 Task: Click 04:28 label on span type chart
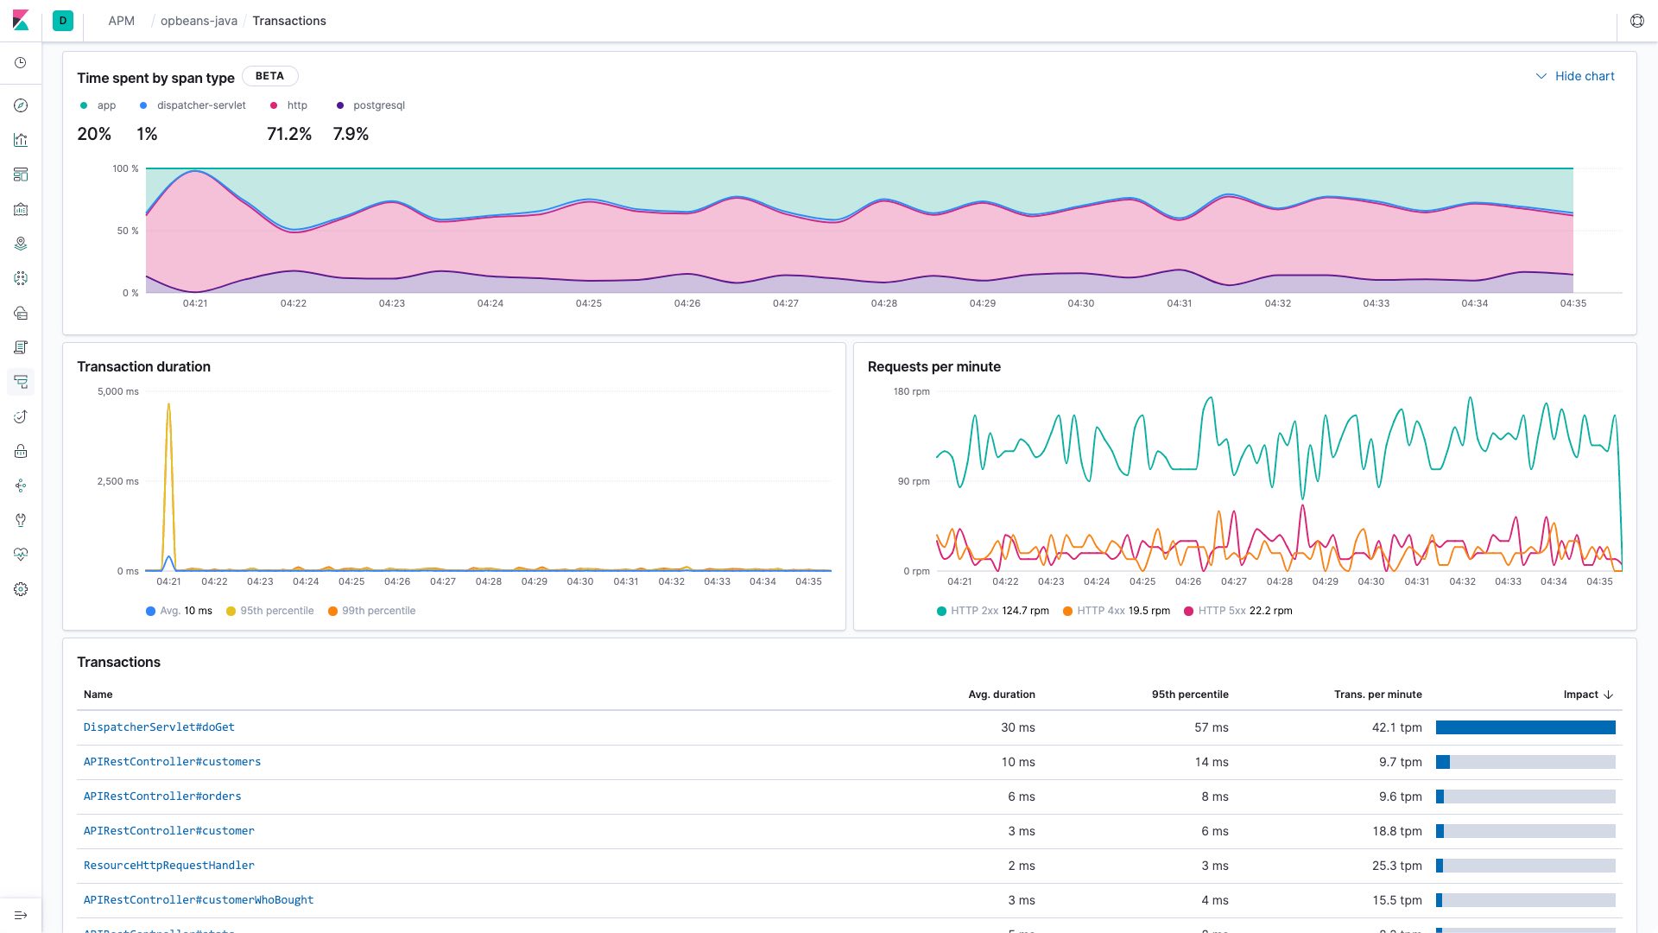[x=884, y=304]
